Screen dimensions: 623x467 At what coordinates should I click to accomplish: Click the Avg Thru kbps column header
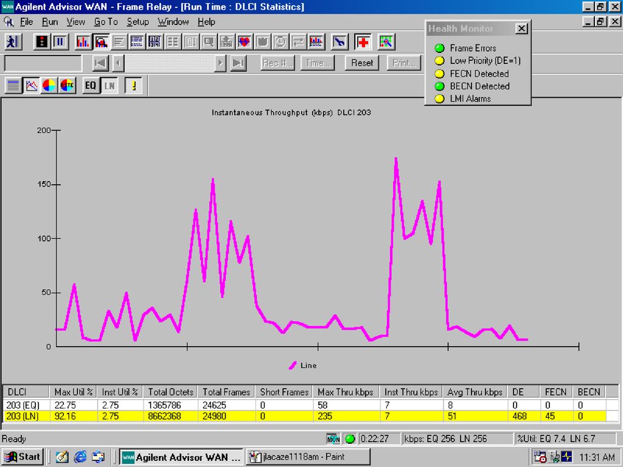click(475, 392)
